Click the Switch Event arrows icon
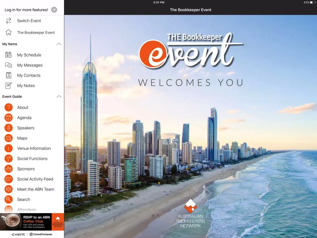317x238 pixels. click(x=8, y=21)
